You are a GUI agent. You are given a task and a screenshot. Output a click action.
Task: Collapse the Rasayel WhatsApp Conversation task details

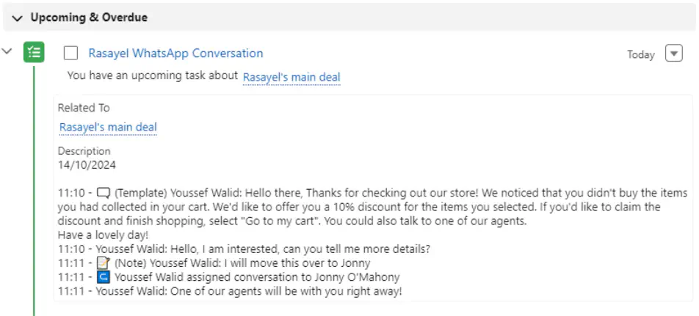7,51
